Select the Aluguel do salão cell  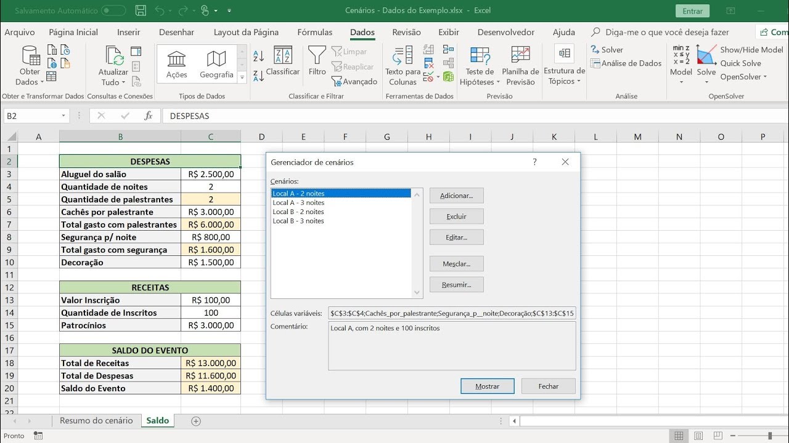point(120,174)
